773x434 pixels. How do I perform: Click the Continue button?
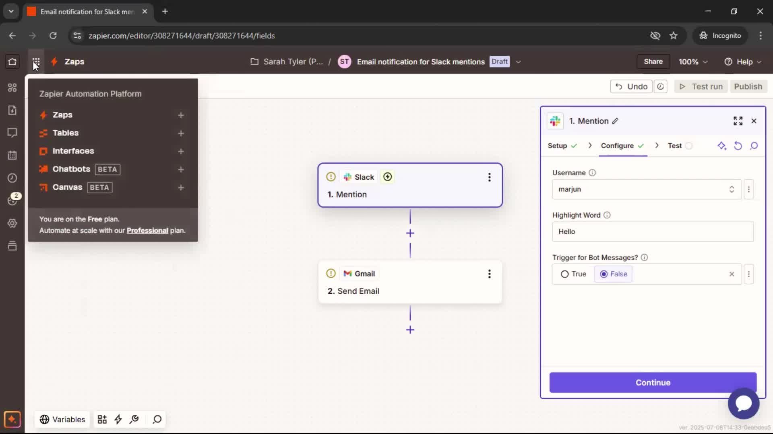pos(653,383)
